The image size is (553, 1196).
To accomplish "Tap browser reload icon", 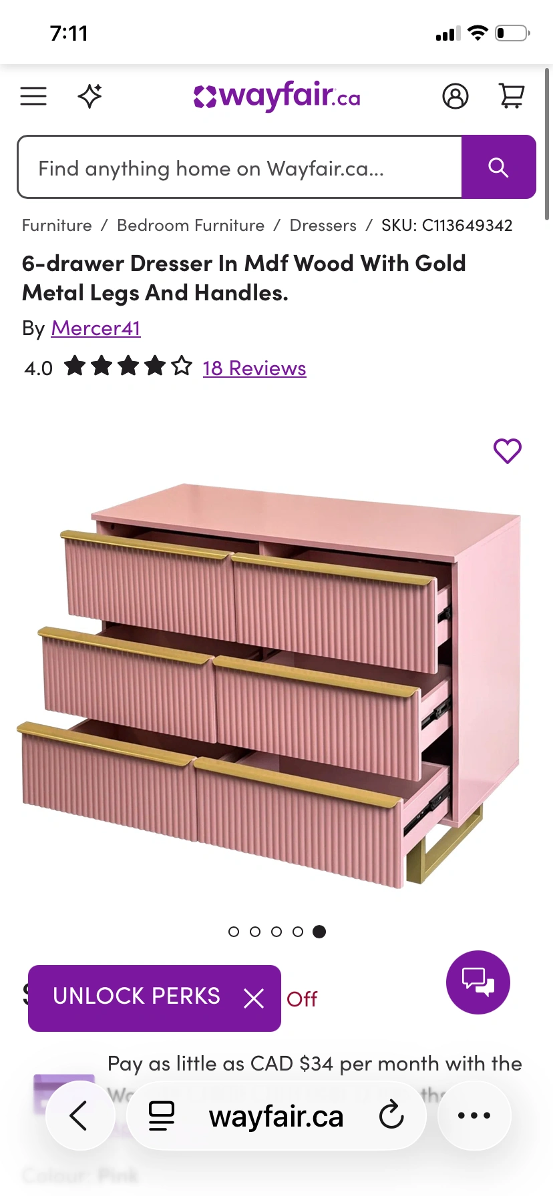I will click(x=391, y=1115).
